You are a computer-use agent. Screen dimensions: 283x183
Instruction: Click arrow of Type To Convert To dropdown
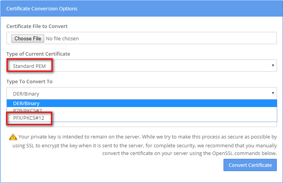[273, 93]
